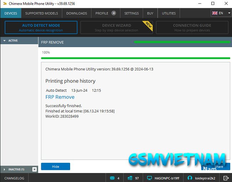The width and height of the screenshot is (232, 182).
Task: Log out using the exit icon
Action: tap(226, 178)
